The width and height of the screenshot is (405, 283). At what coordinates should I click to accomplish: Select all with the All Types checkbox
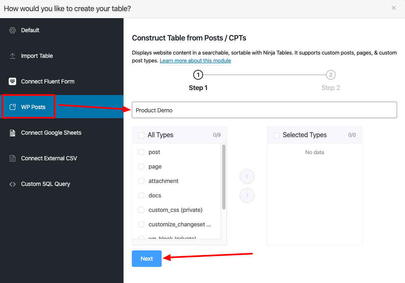[141, 135]
